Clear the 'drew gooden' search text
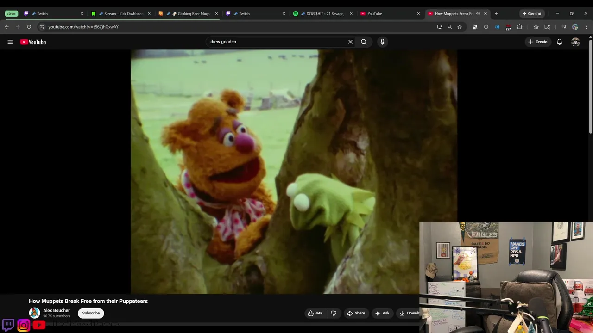Viewport: 593px width, 333px height. (350, 42)
